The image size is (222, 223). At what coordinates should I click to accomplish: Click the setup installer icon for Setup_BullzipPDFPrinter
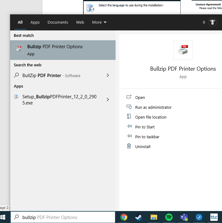click(16, 96)
